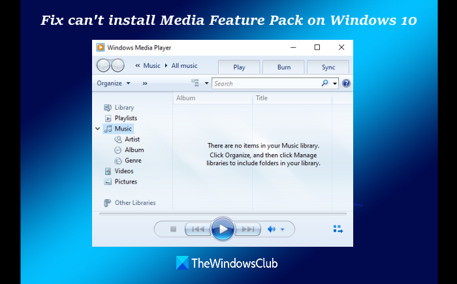
Task: Click the Album disc icon under Music
Action: coord(118,150)
